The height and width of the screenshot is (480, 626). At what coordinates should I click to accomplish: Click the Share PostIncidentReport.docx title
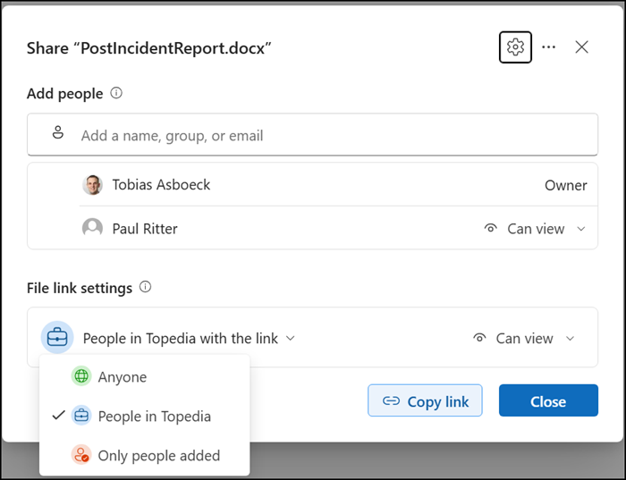[x=149, y=48]
